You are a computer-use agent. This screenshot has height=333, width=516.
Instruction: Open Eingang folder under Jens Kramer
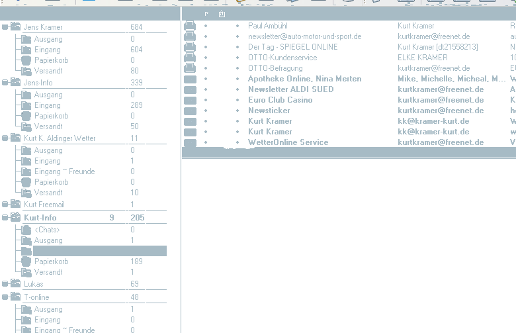[x=47, y=50]
